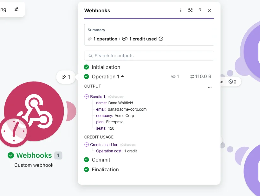Click the blocked 0 counter bubble
This screenshot has width=260, height=196.
coord(232,82)
